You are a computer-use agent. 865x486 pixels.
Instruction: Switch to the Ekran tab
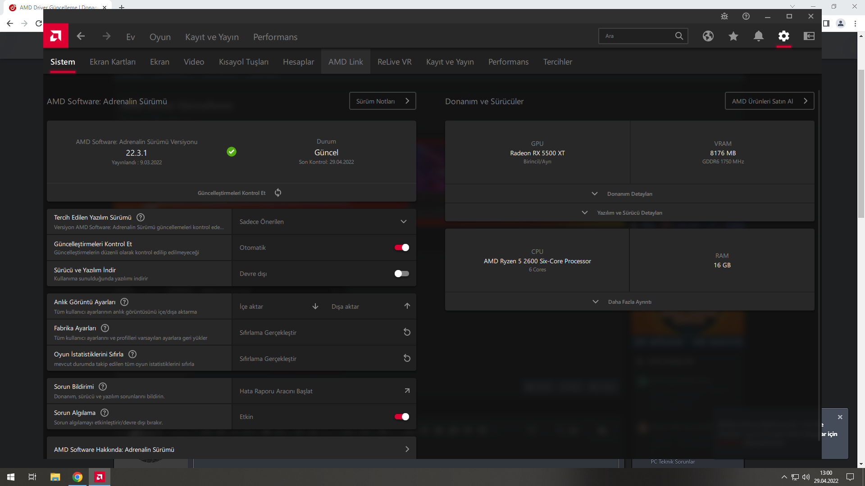click(159, 62)
